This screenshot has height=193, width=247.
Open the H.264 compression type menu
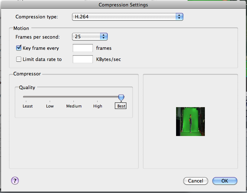[x=127, y=17]
